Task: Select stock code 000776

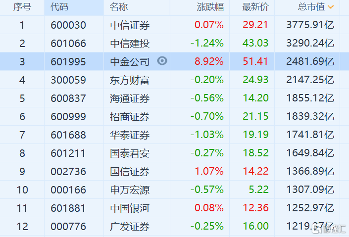Action: pos(68,227)
